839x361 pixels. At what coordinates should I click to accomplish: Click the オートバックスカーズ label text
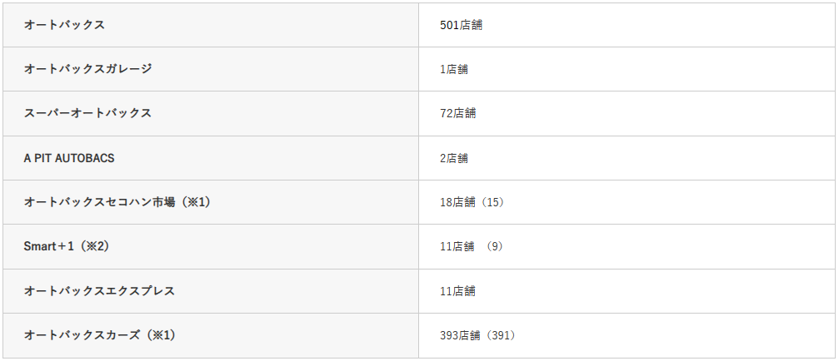coord(82,335)
